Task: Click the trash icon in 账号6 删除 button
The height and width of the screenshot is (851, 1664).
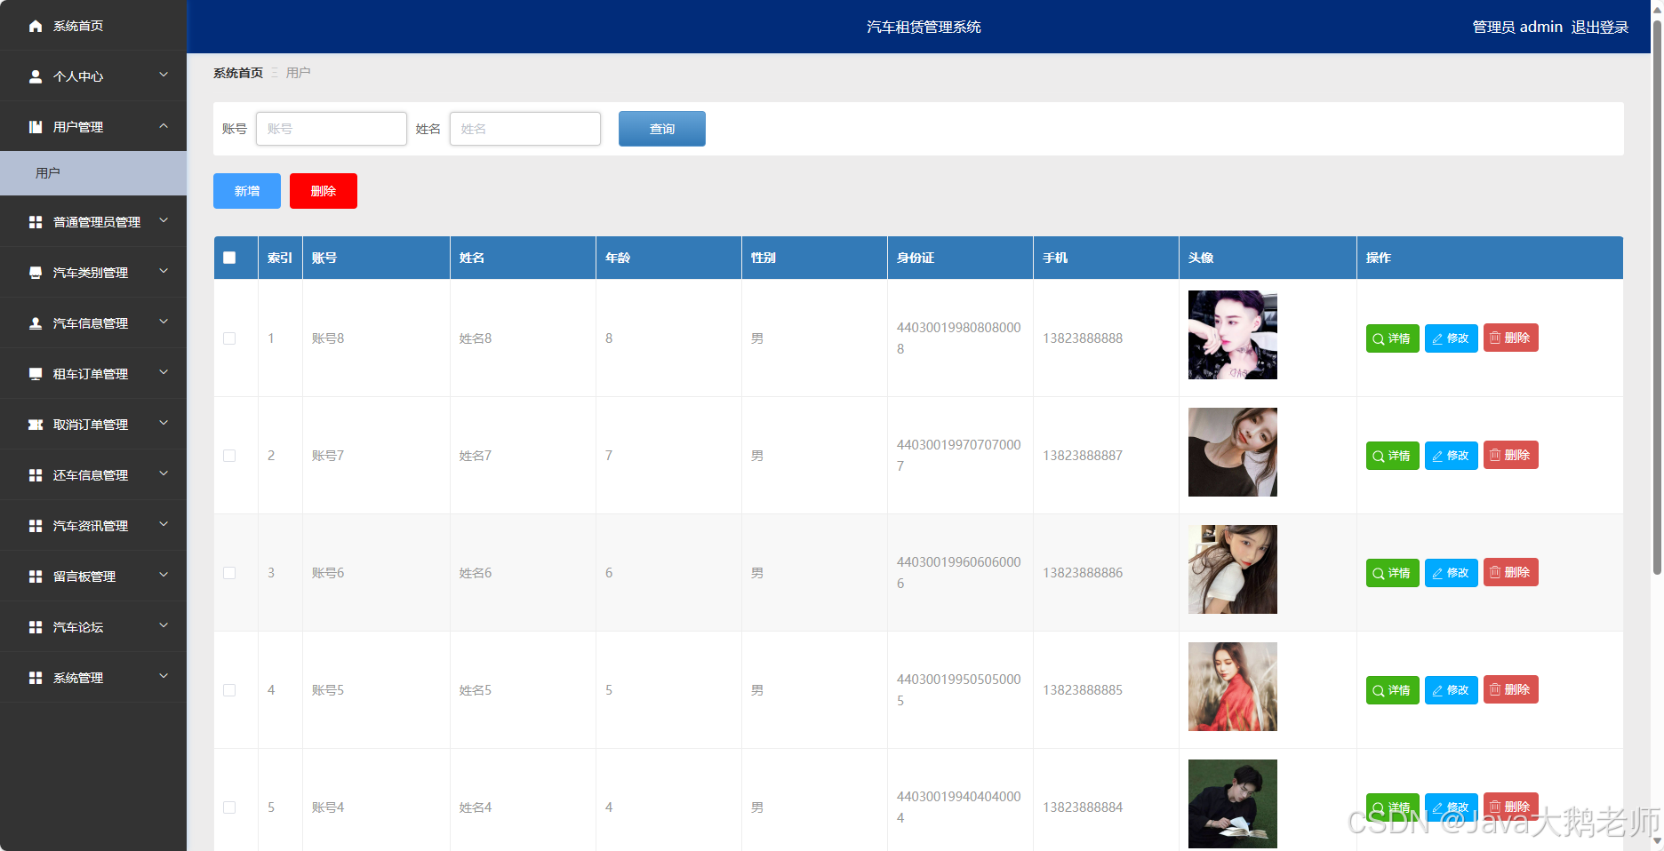Action: pos(1495,572)
